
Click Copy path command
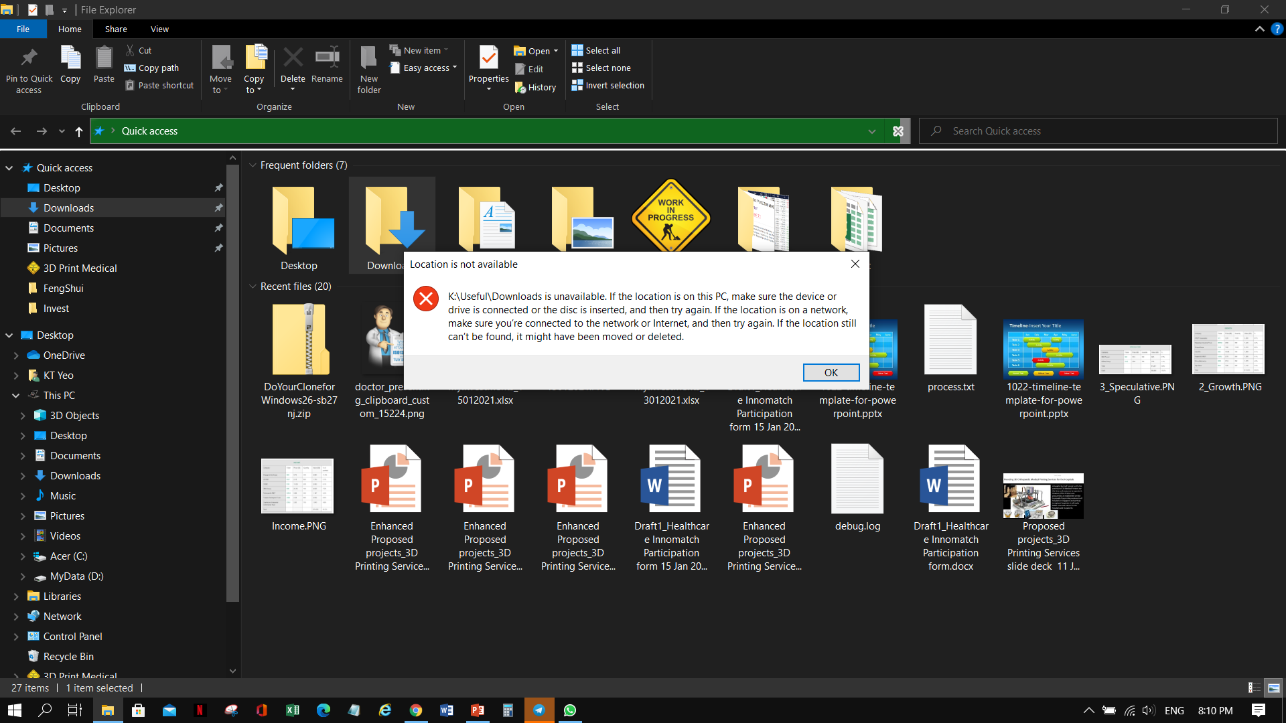(x=152, y=68)
